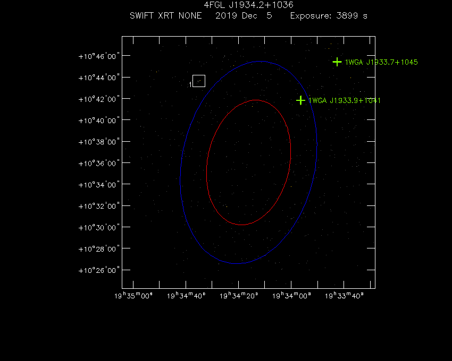Viewport: 452px width, 361px height.
Task: Click the right ascension label 19h34m20s
Action: click(x=239, y=296)
